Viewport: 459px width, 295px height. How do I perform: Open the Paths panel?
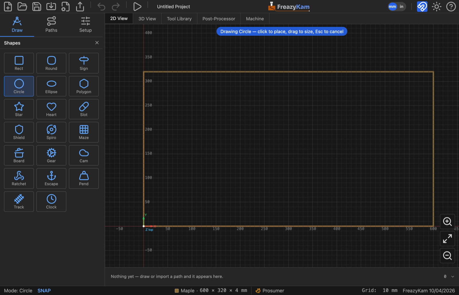51,25
